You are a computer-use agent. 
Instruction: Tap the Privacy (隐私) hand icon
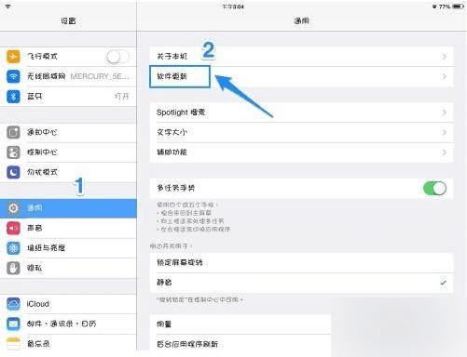click(x=13, y=268)
